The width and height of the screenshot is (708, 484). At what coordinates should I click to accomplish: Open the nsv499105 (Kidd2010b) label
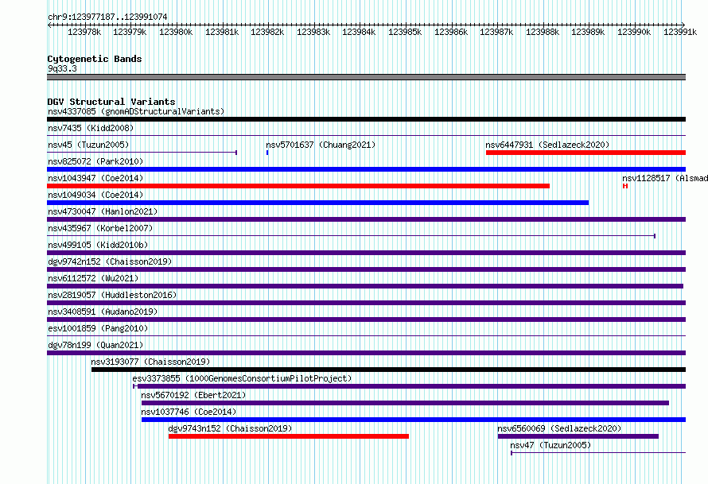tap(98, 245)
